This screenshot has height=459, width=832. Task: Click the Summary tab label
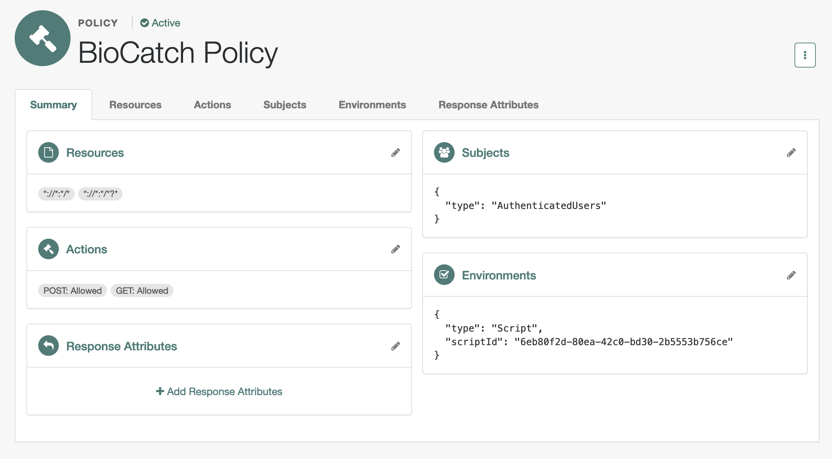[x=53, y=105]
